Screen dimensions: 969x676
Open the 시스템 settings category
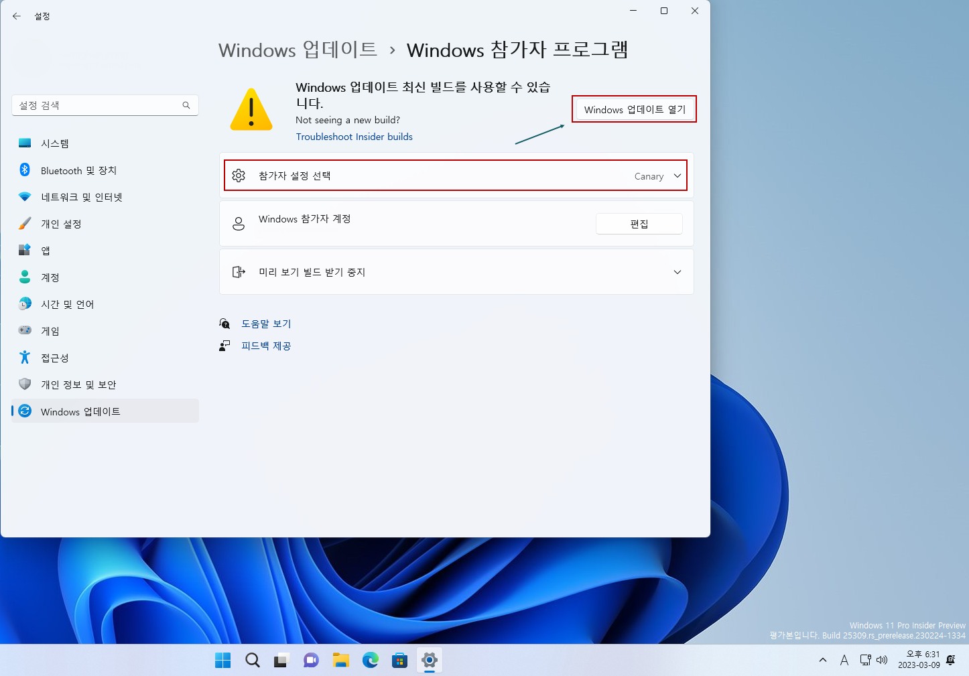pyautogui.click(x=105, y=143)
